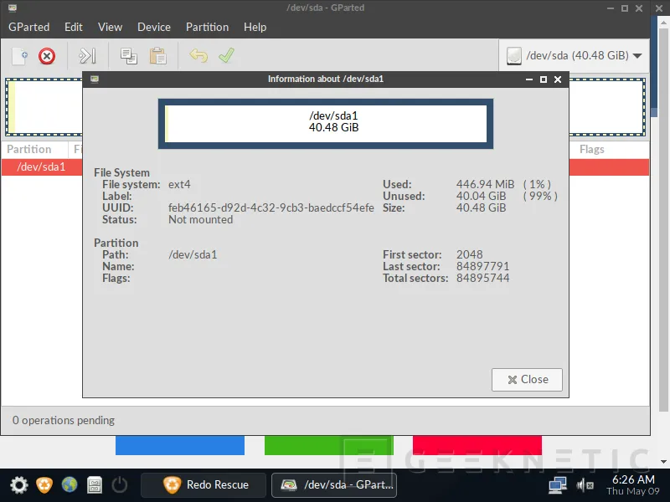The height and width of the screenshot is (502, 670).
Task: Open the Device menu
Action: click(x=154, y=27)
